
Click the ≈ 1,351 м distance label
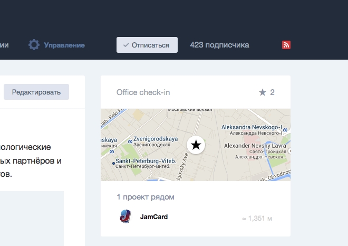click(257, 218)
